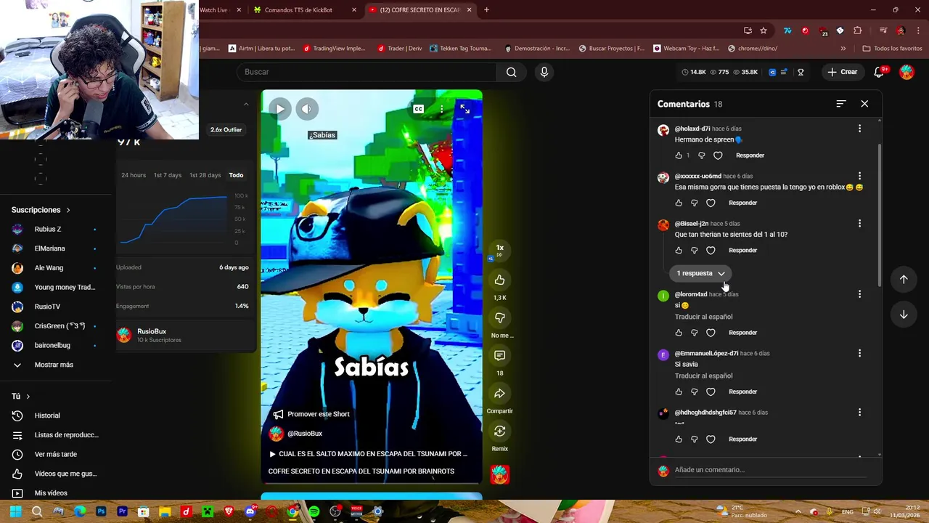Click the YouTube search magnifier button
This screenshot has width=929, height=523.
(x=512, y=72)
